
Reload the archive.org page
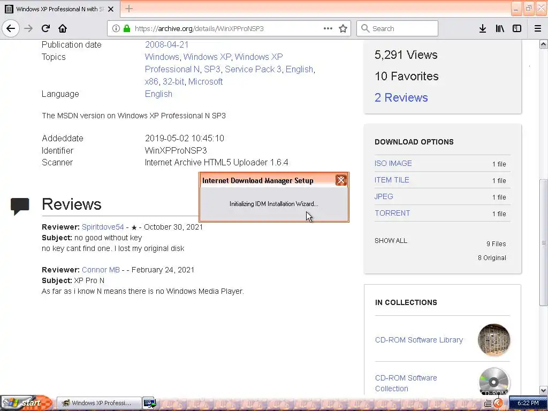pyautogui.click(x=45, y=28)
